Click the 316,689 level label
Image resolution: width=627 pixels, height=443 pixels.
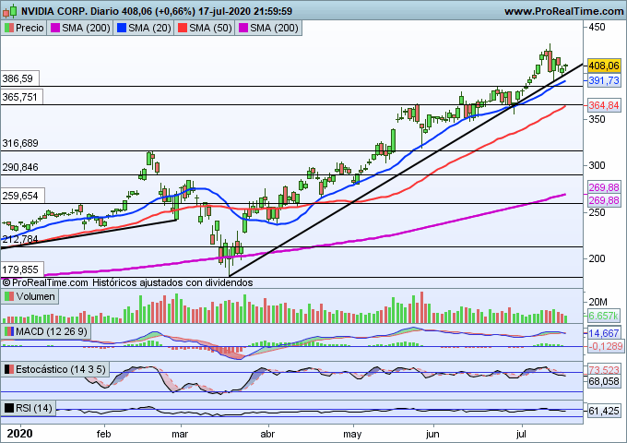(20, 143)
